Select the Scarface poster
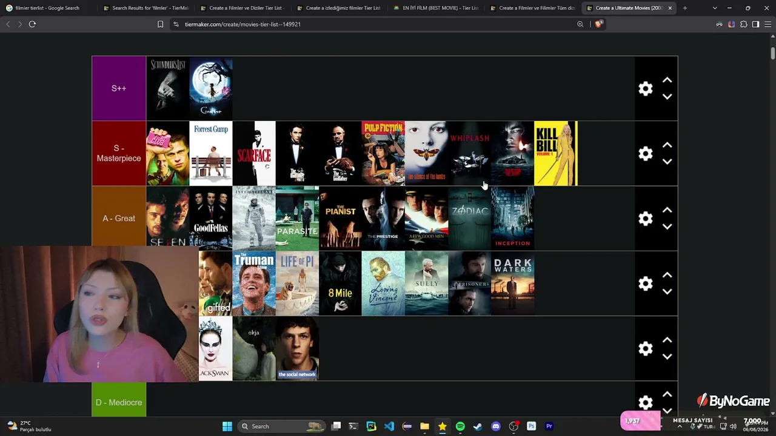 point(254,153)
